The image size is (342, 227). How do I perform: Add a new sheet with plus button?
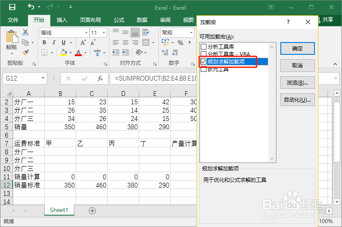point(92,211)
